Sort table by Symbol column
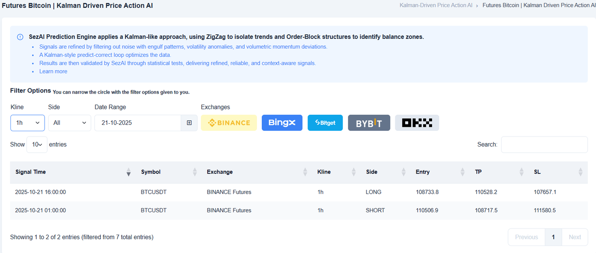 tap(168, 172)
